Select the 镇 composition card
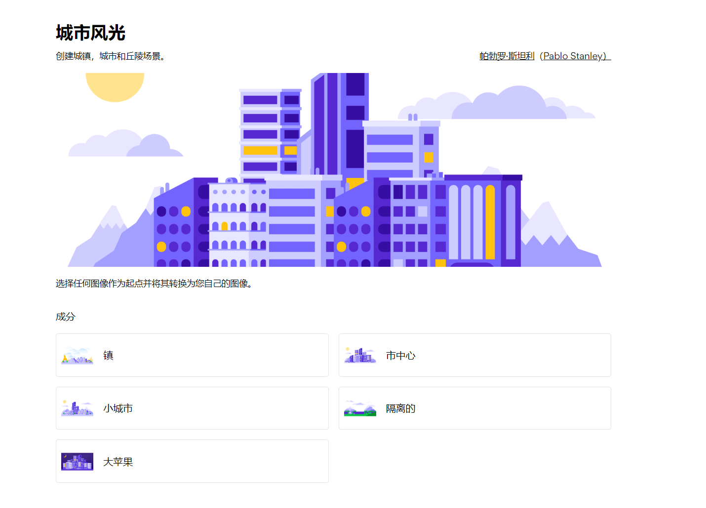Screen dimensions: 706x508 coord(192,355)
